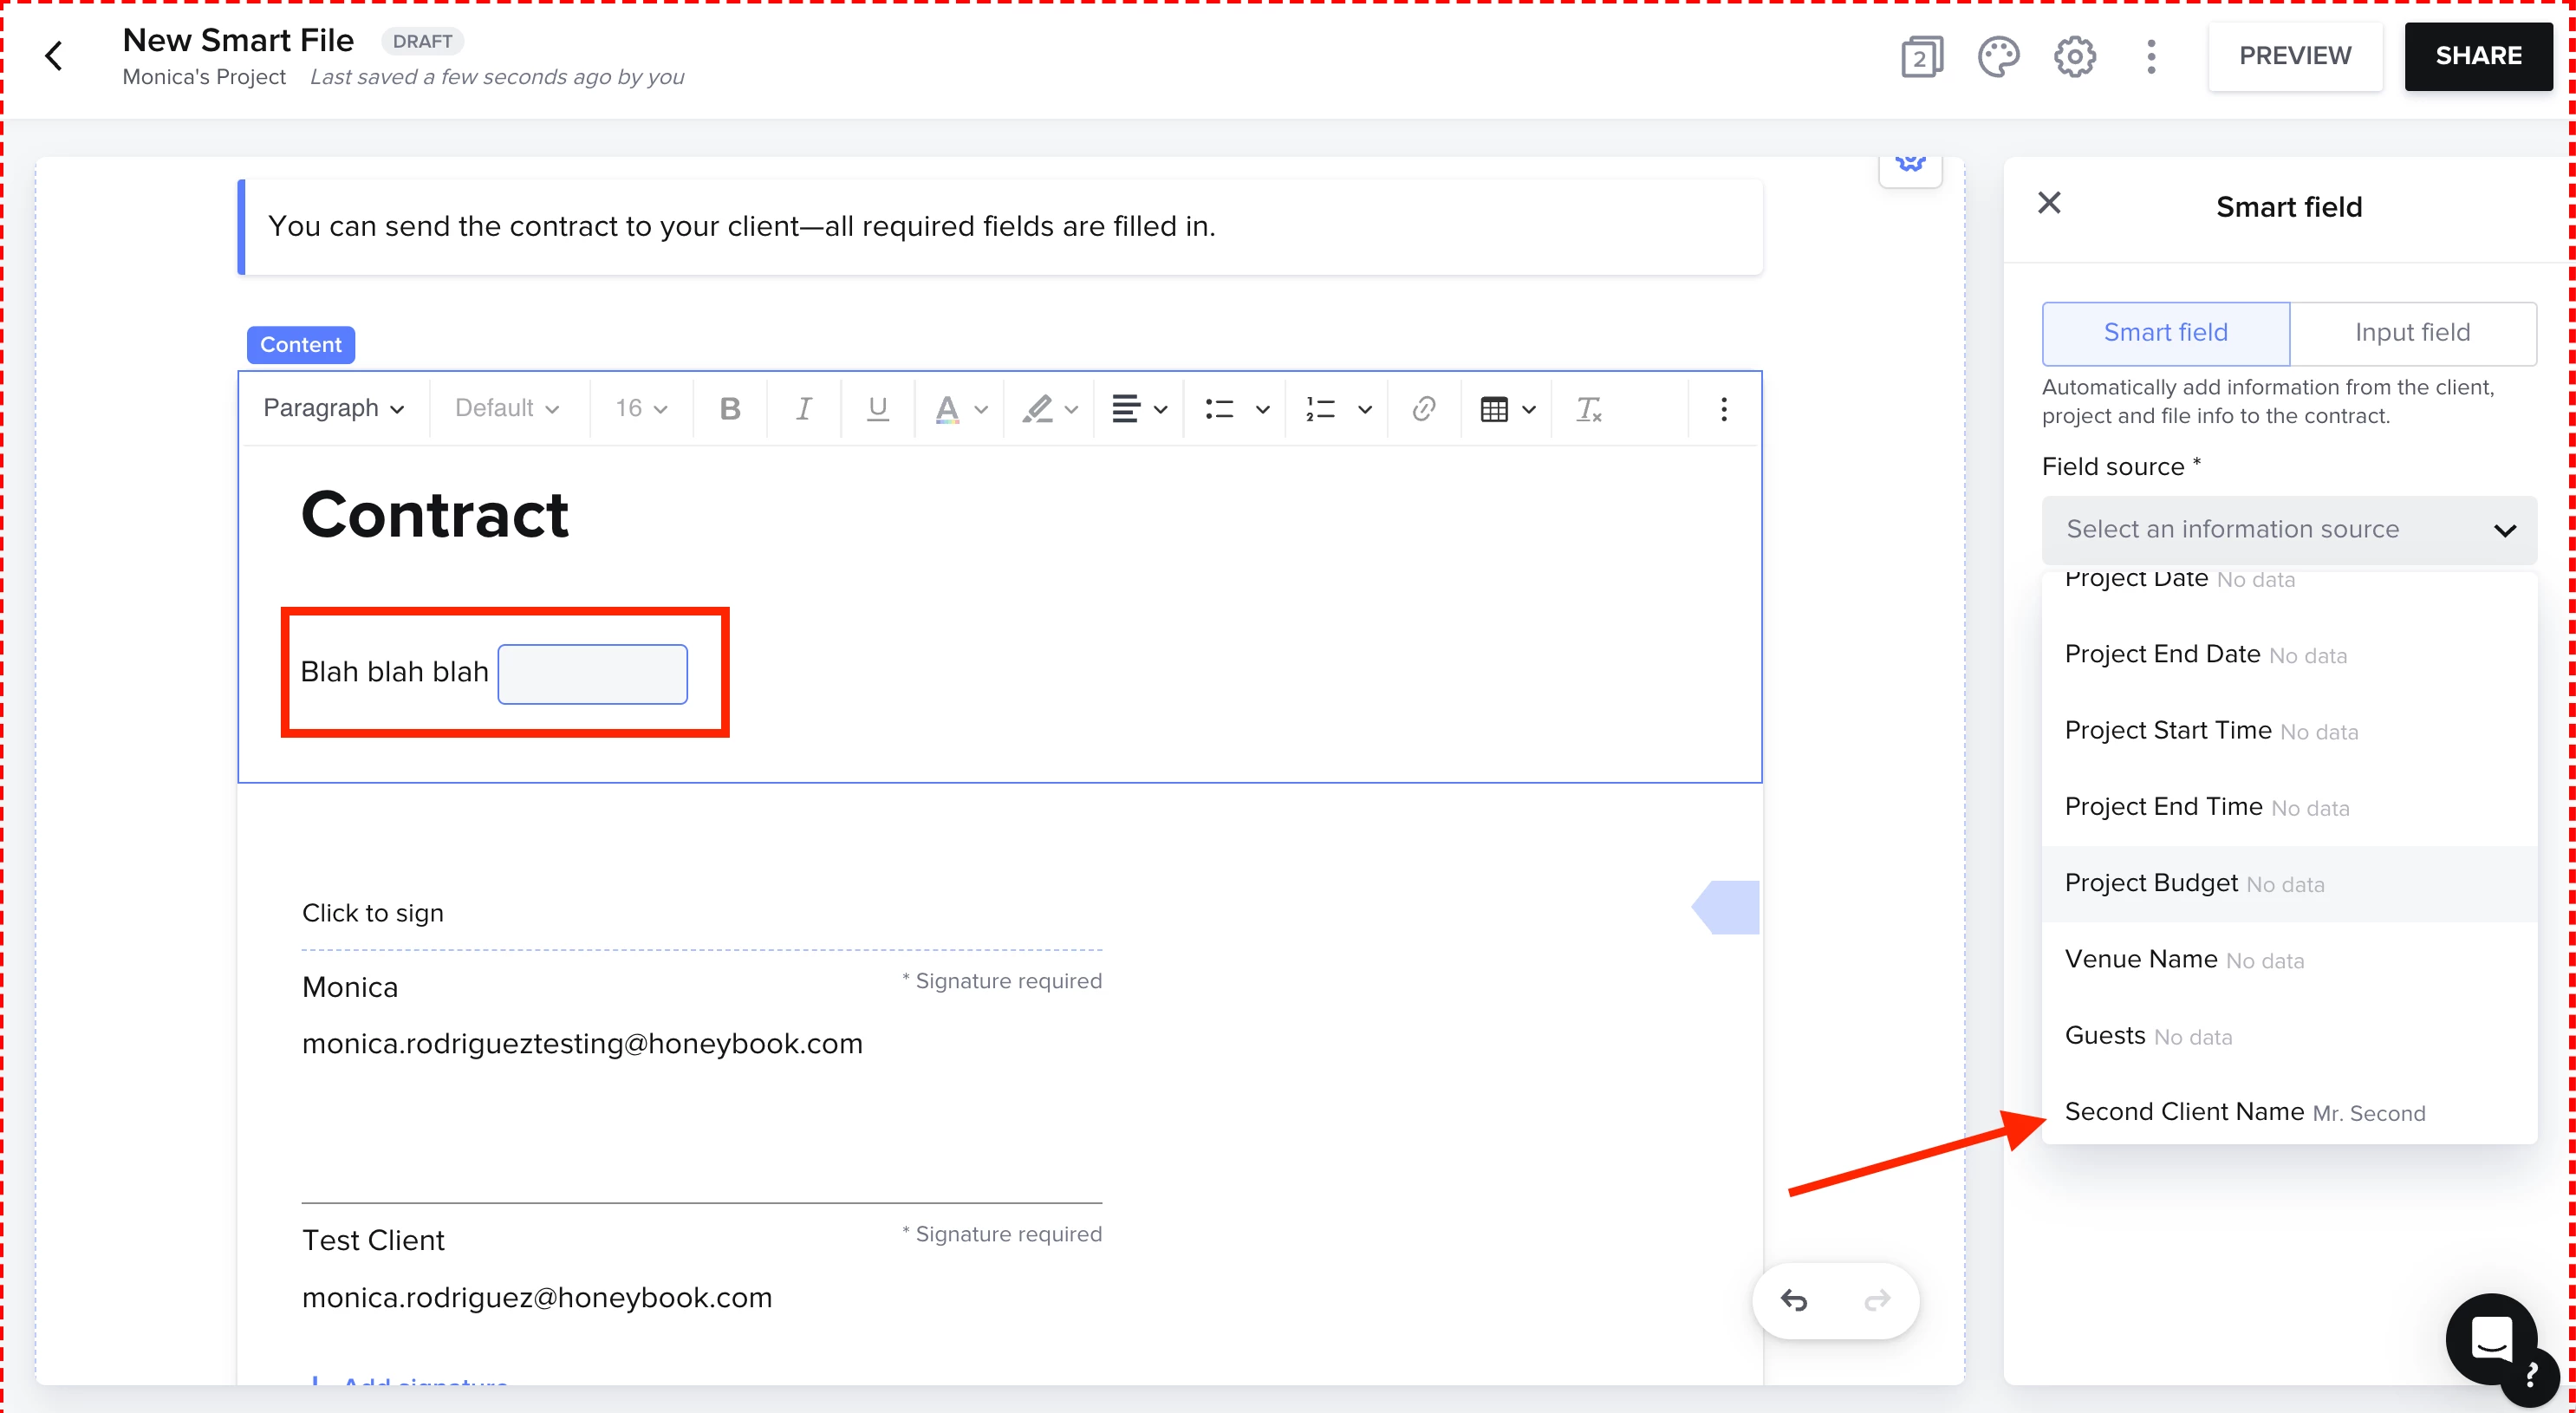Expand the Paragraph style dropdown
Viewport: 2576px width, 1413px height.
pos(333,409)
